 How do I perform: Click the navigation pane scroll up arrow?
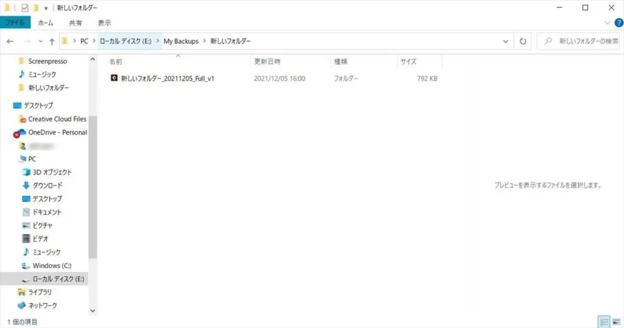click(93, 59)
